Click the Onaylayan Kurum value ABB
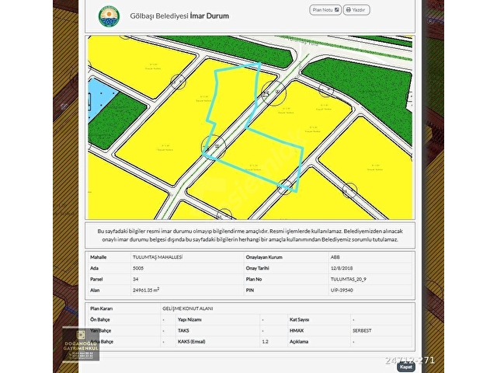This screenshot has height=373, width=497. tap(335, 257)
